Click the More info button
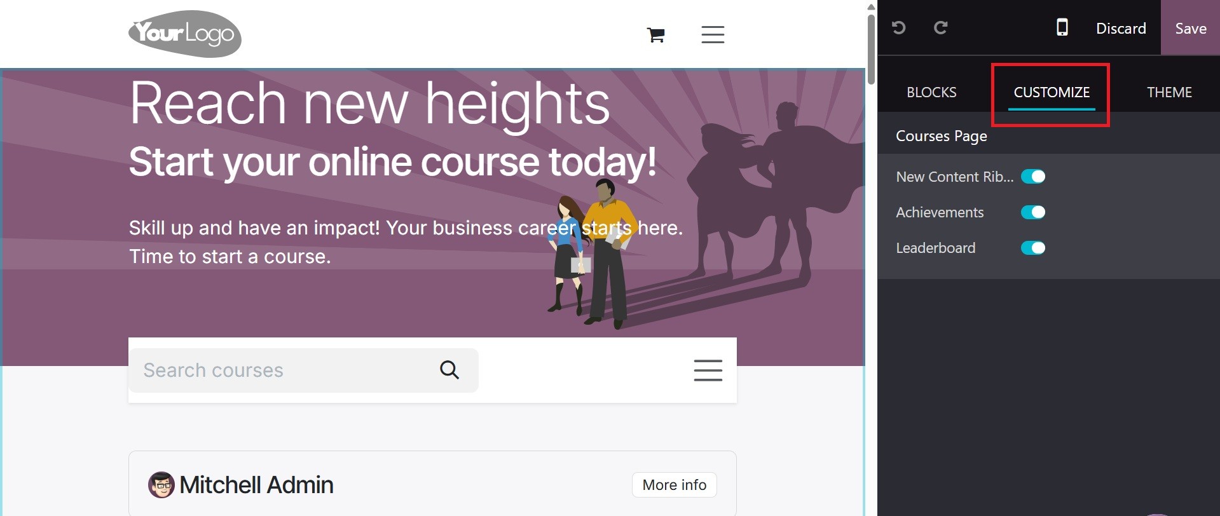The height and width of the screenshot is (516, 1220). pos(675,485)
